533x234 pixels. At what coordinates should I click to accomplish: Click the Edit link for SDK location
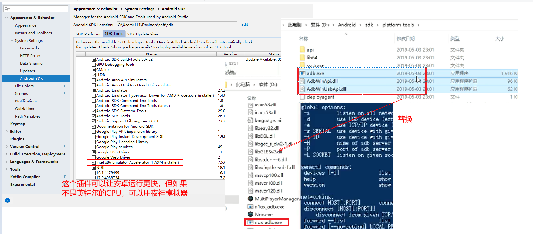pos(245,25)
